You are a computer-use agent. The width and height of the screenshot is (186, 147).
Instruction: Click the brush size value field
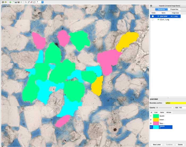coord(39,2)
